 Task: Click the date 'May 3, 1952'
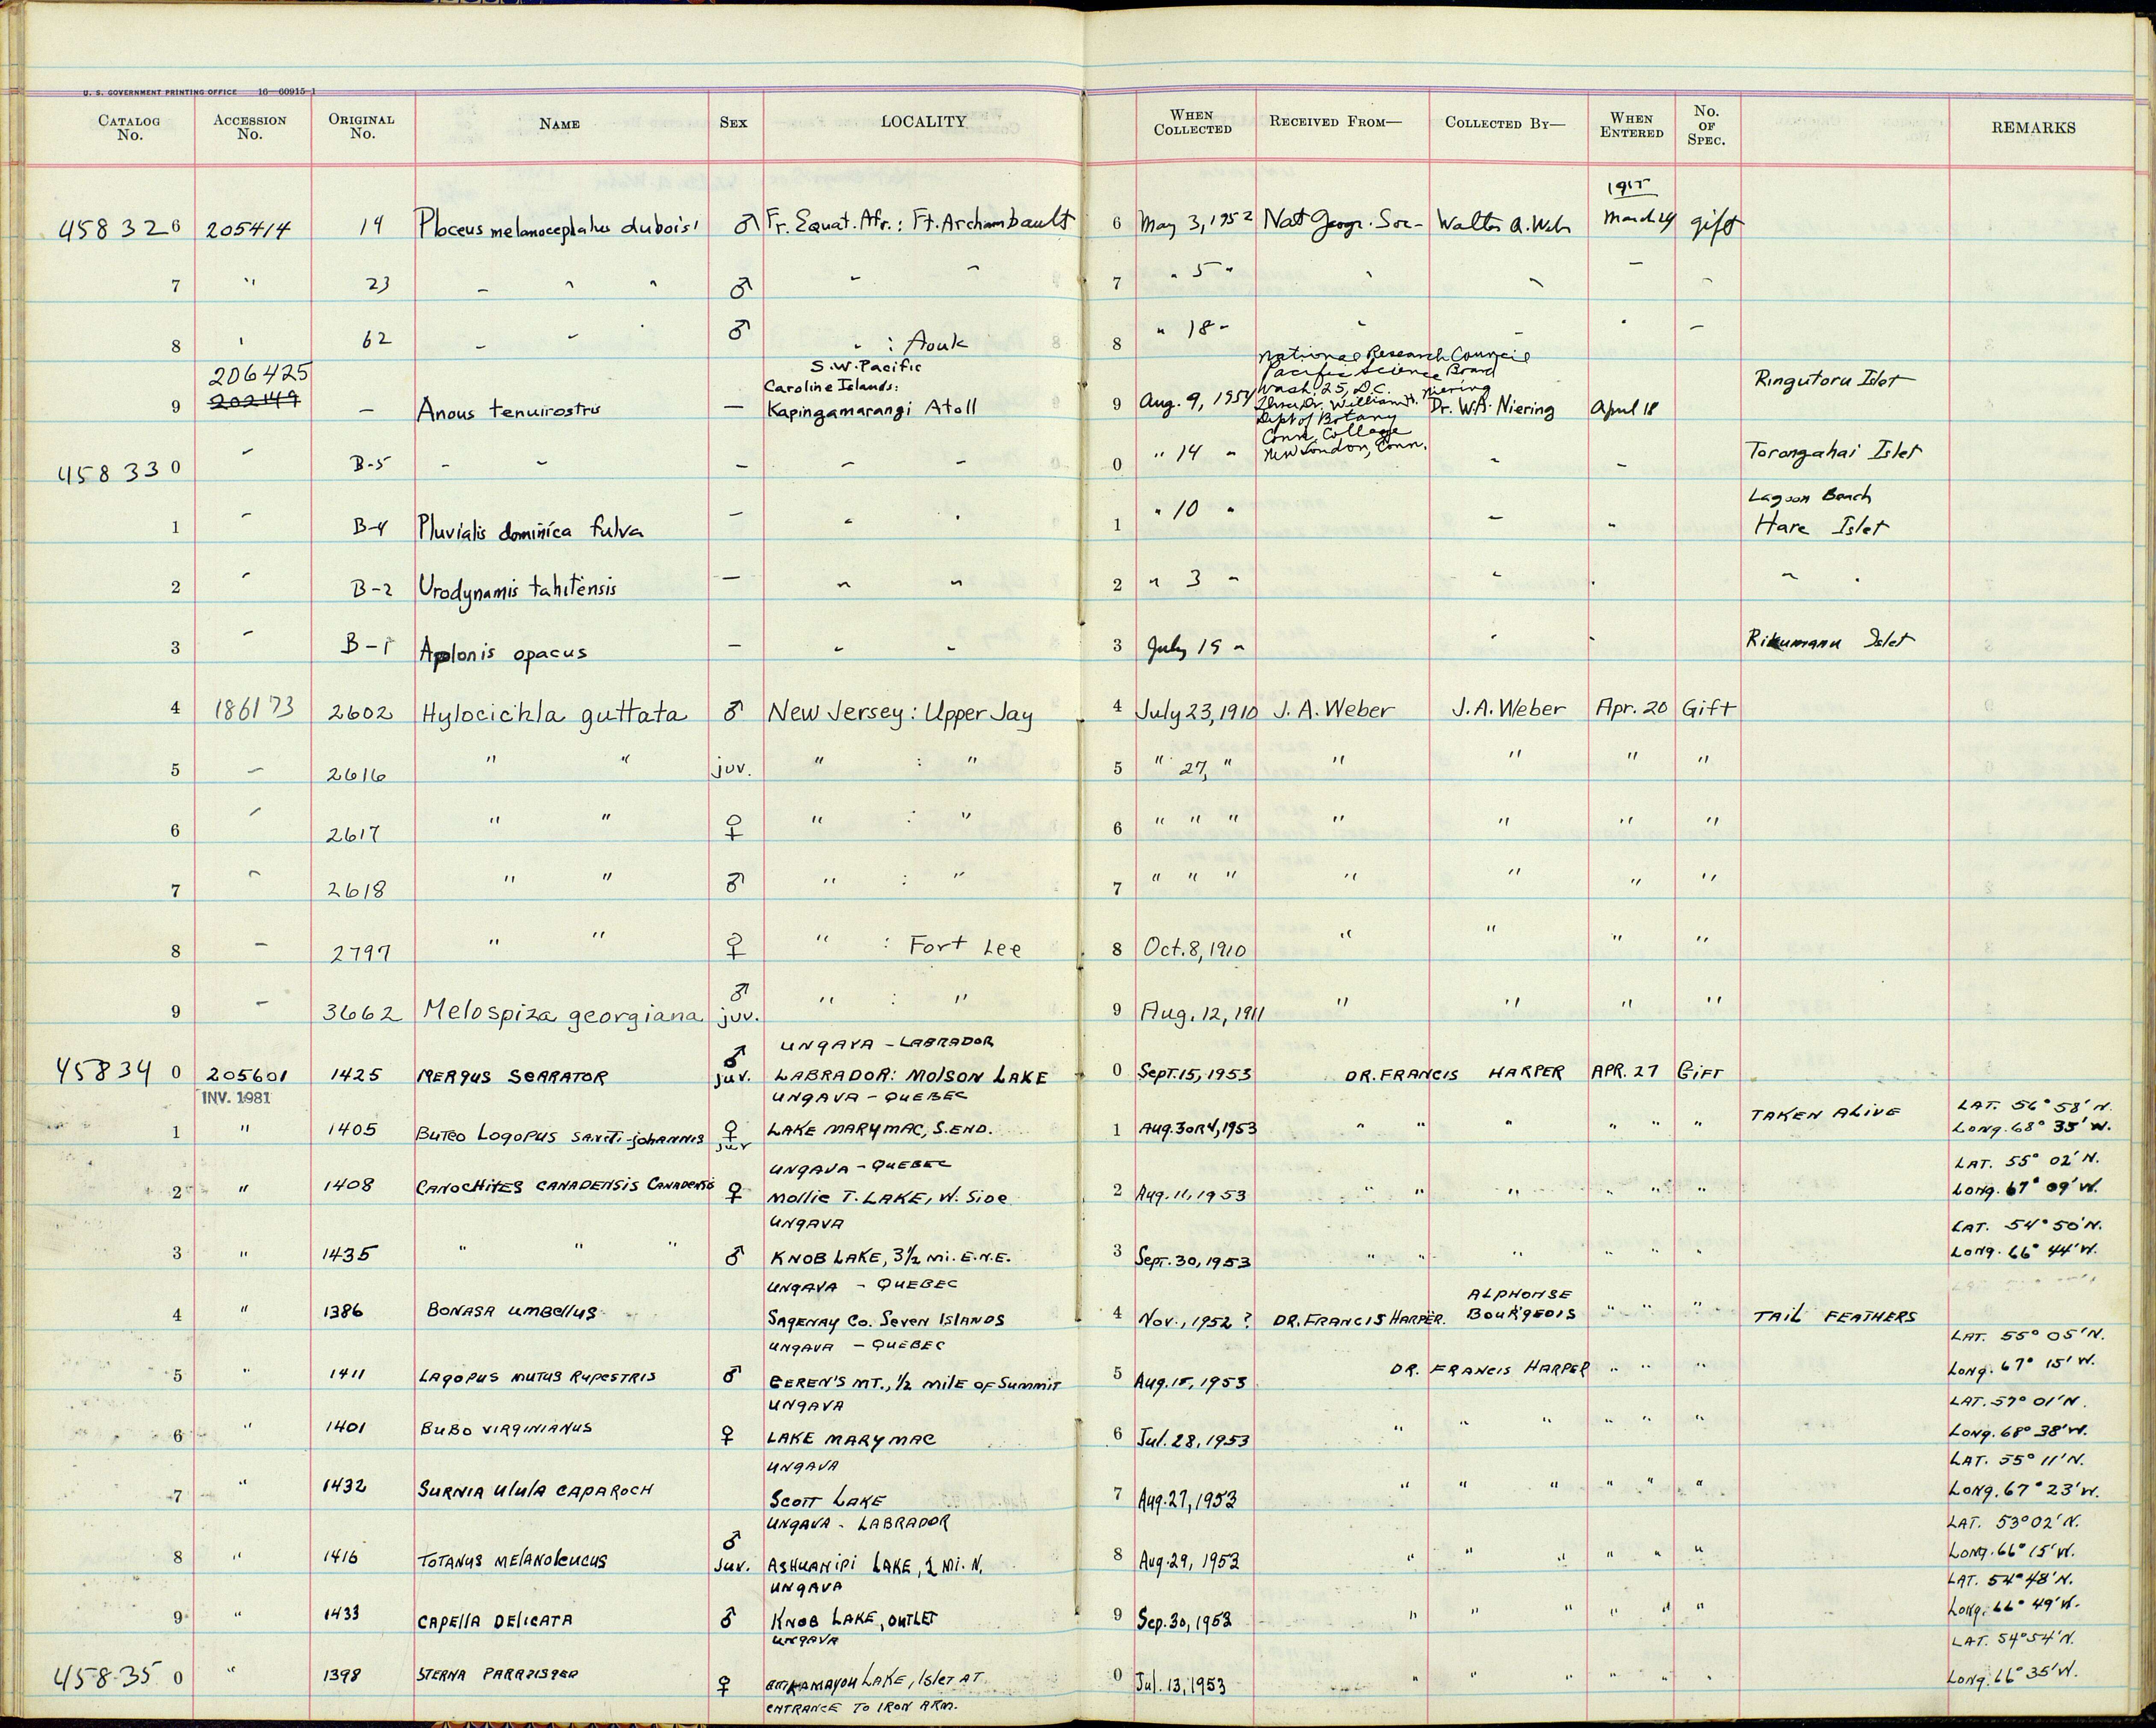point(1196,222)
